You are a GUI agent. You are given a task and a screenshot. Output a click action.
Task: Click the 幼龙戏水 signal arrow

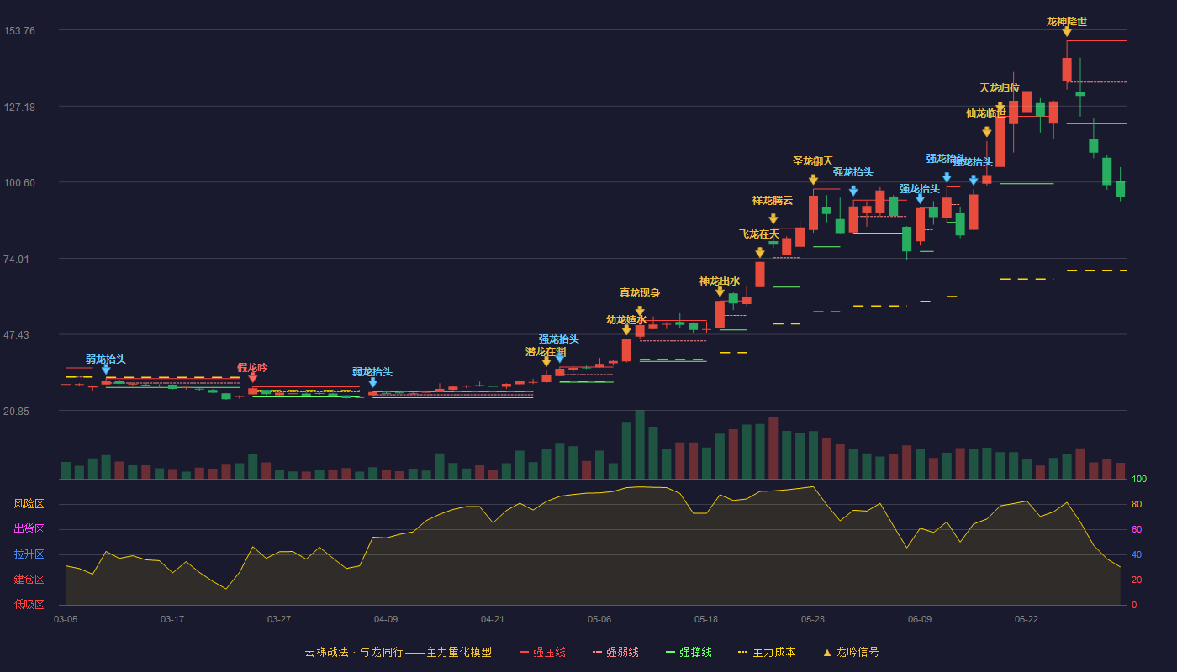[626, 331]
